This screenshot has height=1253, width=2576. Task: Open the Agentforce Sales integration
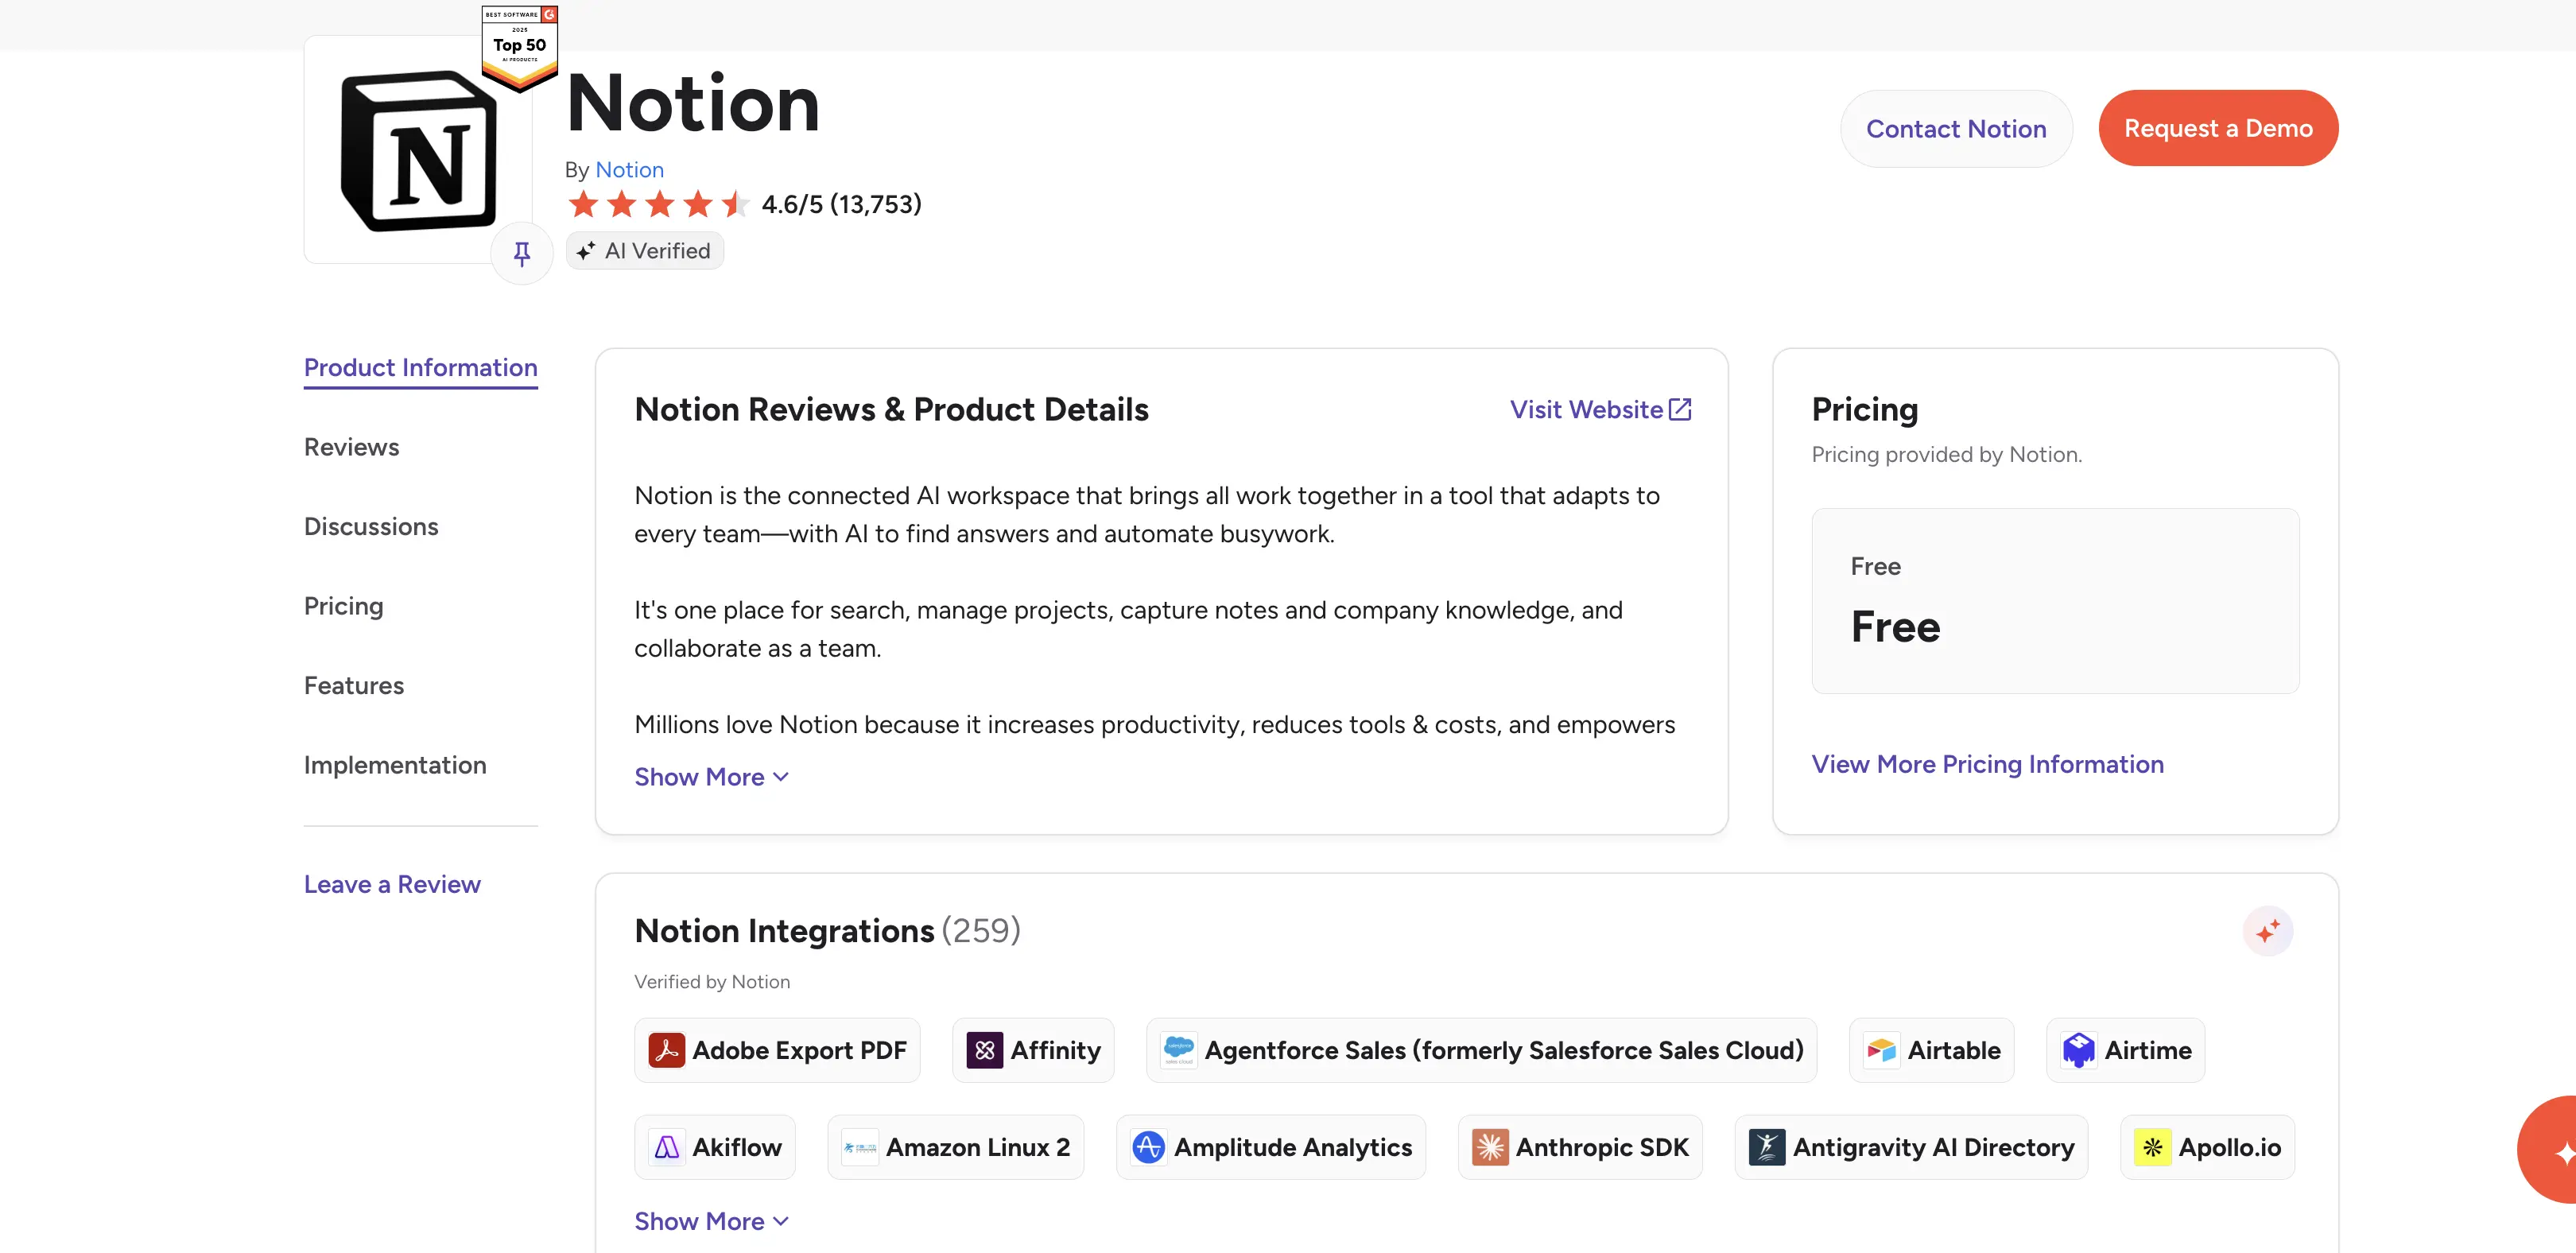click(1481, 1050)
